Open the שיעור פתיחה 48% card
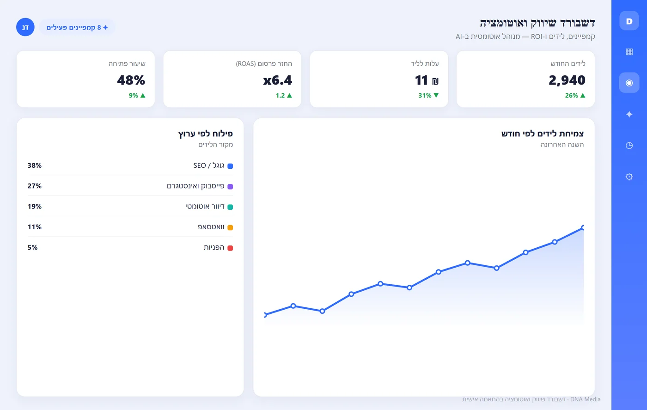The height and width of the screenshot is (410, 647). (x=85, y=79)
